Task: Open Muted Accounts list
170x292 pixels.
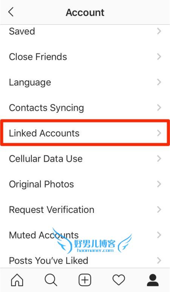Action: tap(85, 235)
